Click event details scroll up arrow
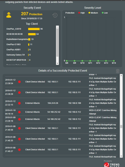125x167 pixels. (121, 75)
